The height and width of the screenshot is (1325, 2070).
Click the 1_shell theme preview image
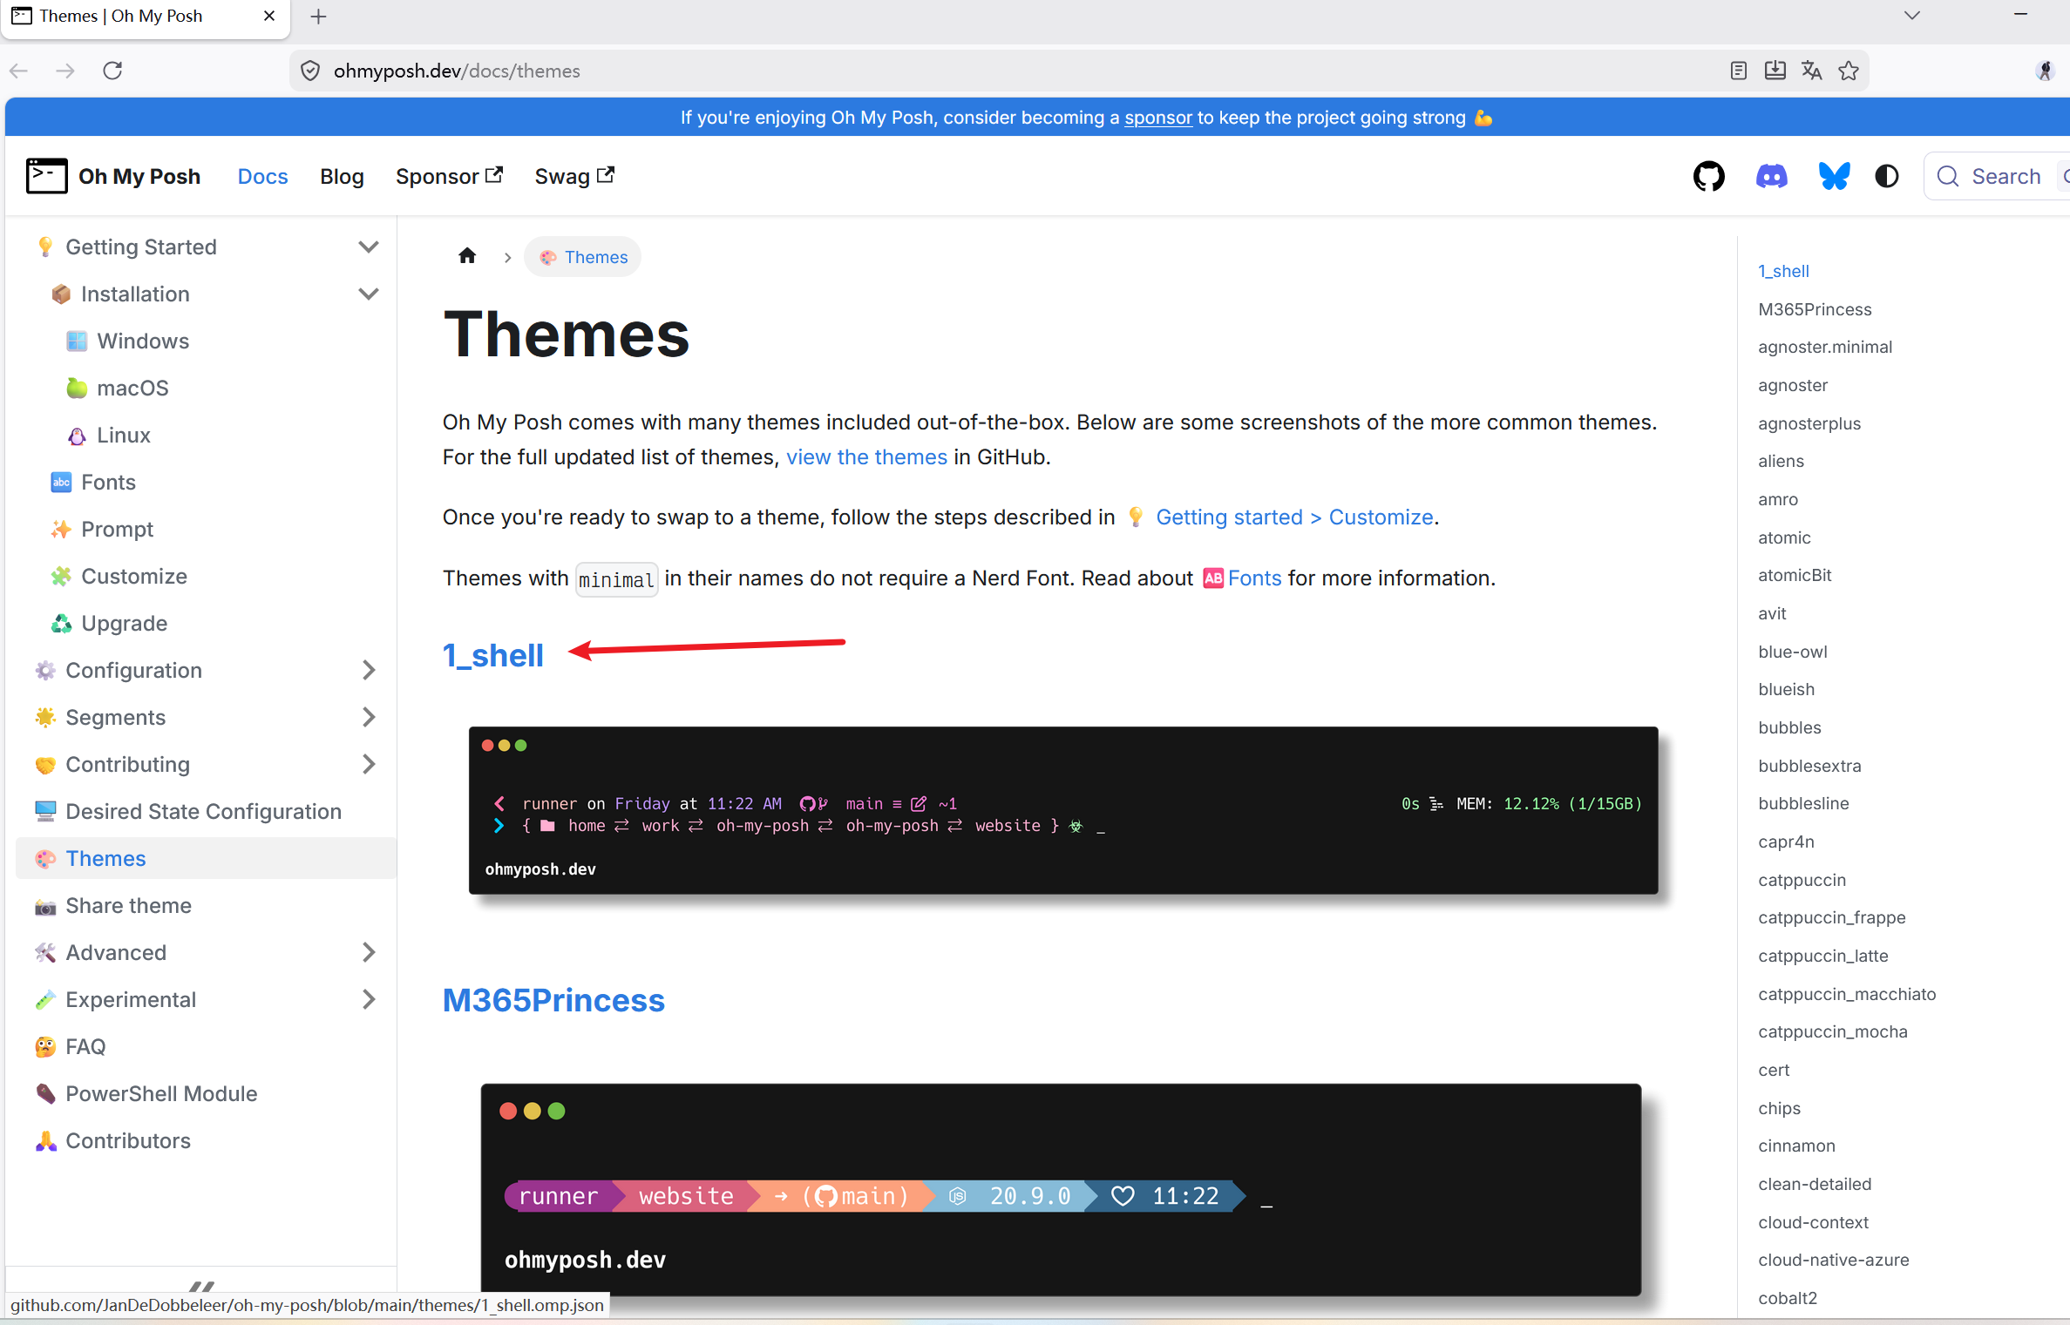pos(1063,810)
